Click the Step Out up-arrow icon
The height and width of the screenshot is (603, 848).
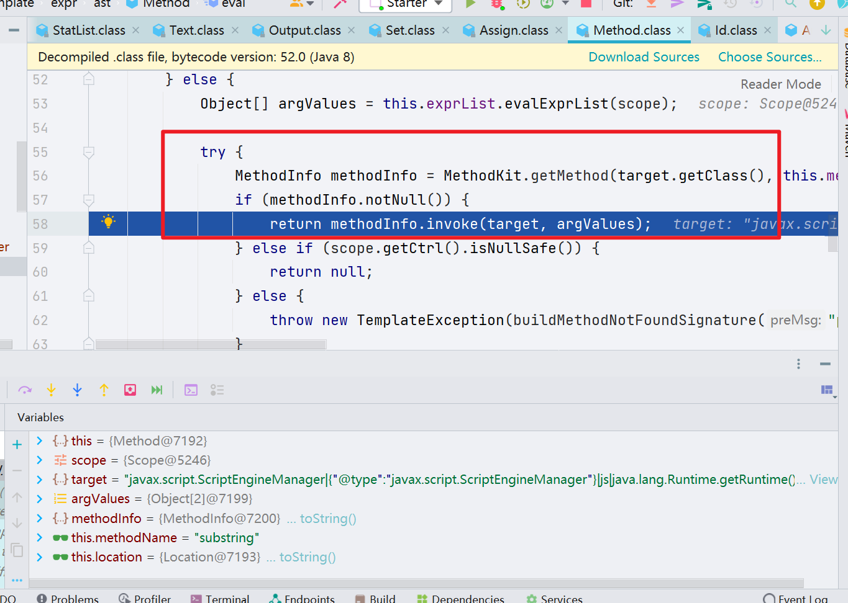tap(104, 390)
